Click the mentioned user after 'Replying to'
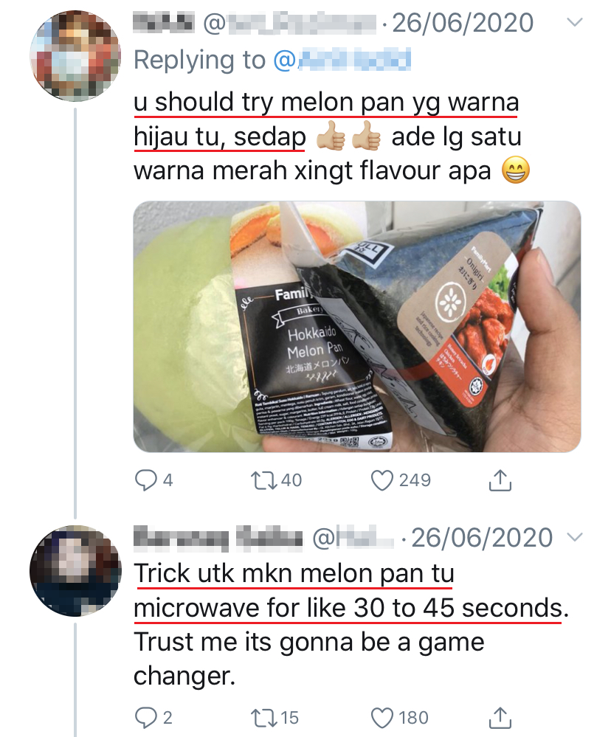This screenshot has width=611, height=737. (x=342, y=60)
